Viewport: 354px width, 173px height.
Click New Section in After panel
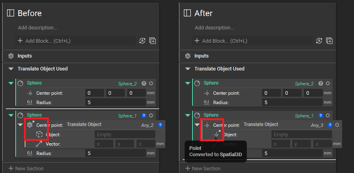[x=203, y=168]
